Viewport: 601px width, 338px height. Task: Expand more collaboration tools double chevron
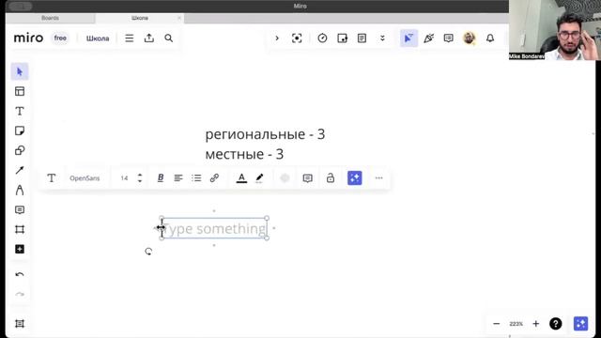[x=382, y=38]
